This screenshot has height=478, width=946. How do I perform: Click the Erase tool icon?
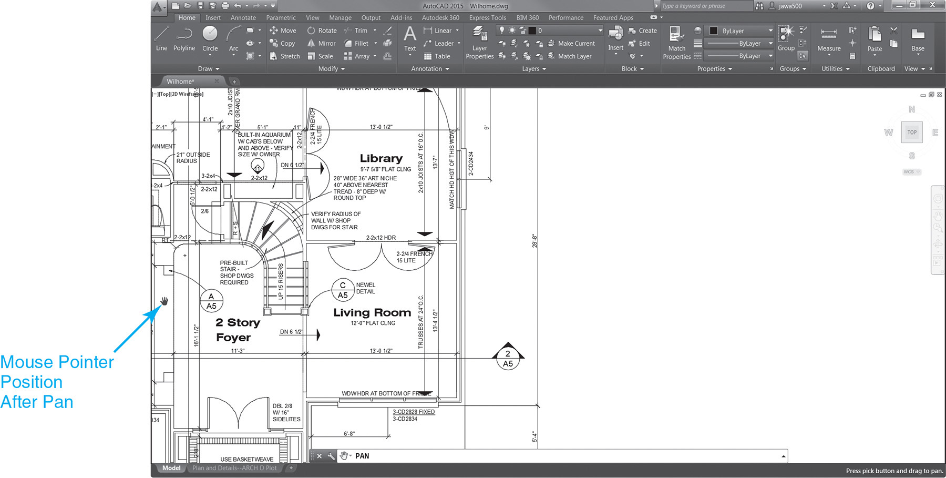tap(387, 30)
